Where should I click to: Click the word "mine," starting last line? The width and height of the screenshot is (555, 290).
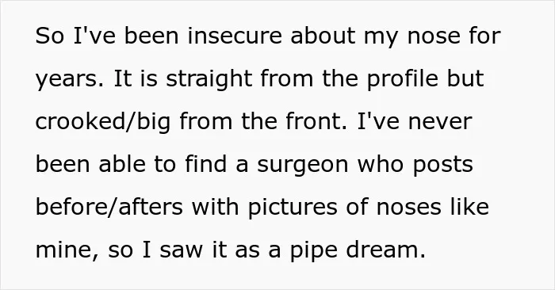click(67, 250)
